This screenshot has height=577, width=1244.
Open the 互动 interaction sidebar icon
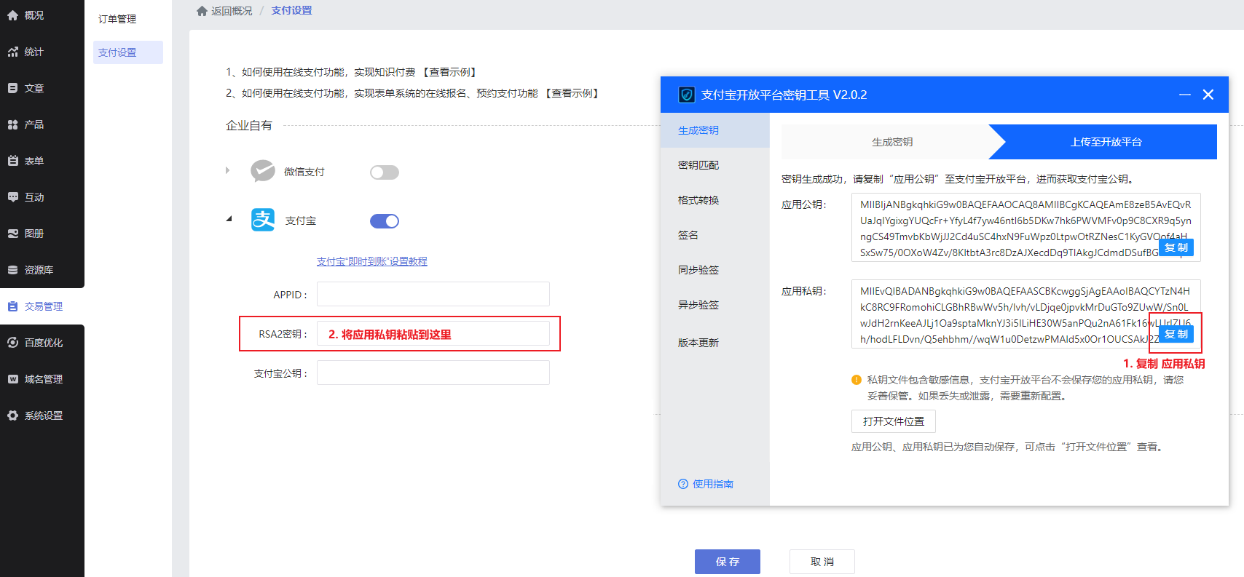[x=12, y=197]
